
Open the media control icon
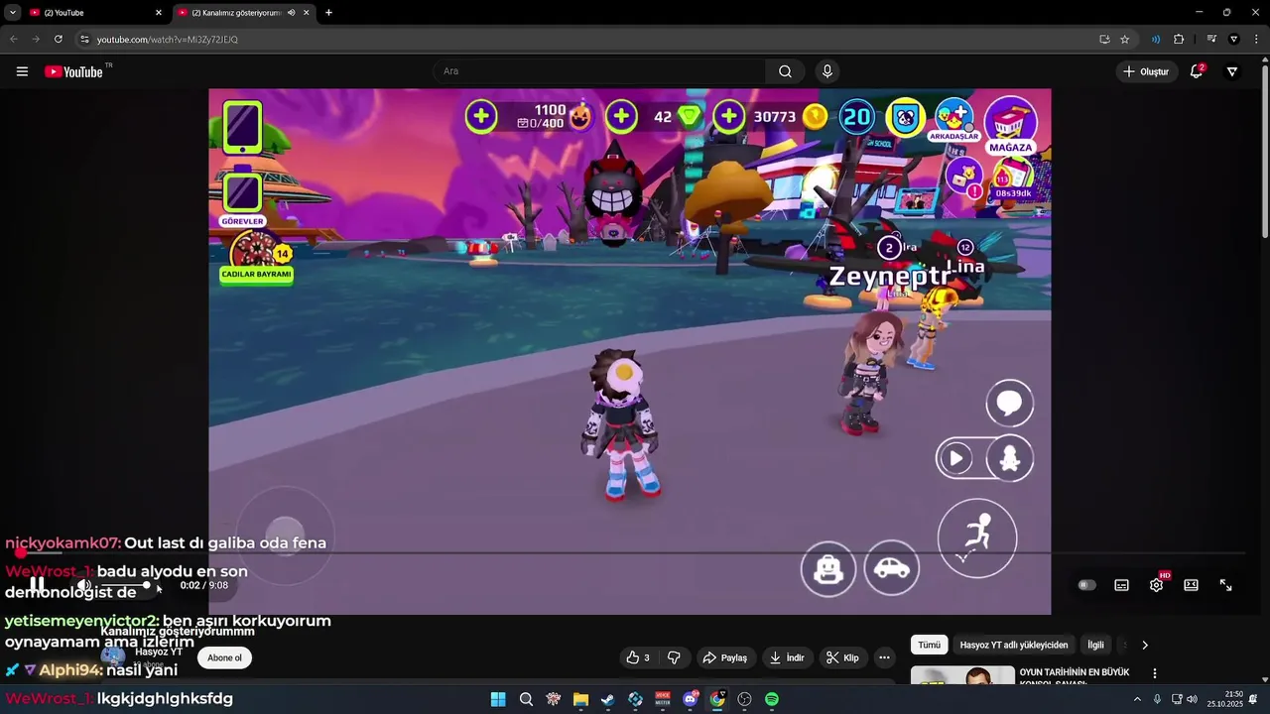coord(1211,40)
